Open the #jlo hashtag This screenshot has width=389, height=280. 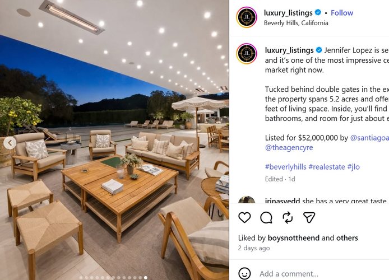(354, 167)
